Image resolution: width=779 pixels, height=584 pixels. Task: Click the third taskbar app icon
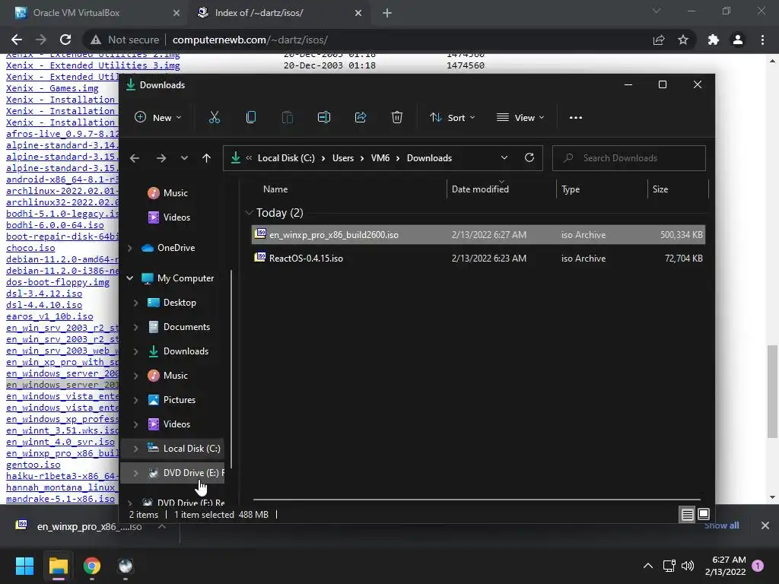[x=126, y=566]
